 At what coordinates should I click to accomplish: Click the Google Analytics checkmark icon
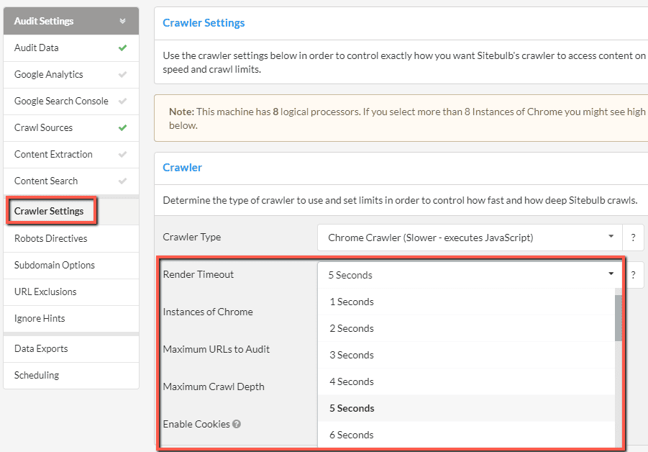[123, 75]
